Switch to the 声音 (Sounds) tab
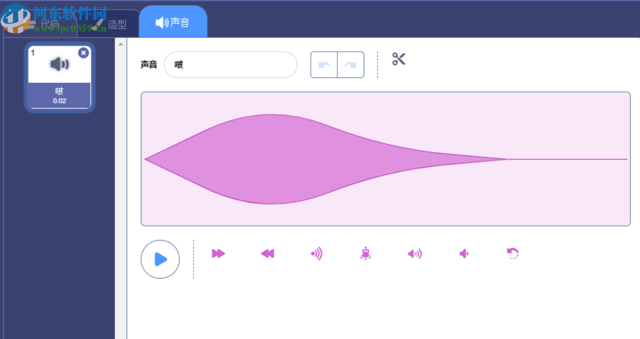Screen dimensions: 640x339 173,22
